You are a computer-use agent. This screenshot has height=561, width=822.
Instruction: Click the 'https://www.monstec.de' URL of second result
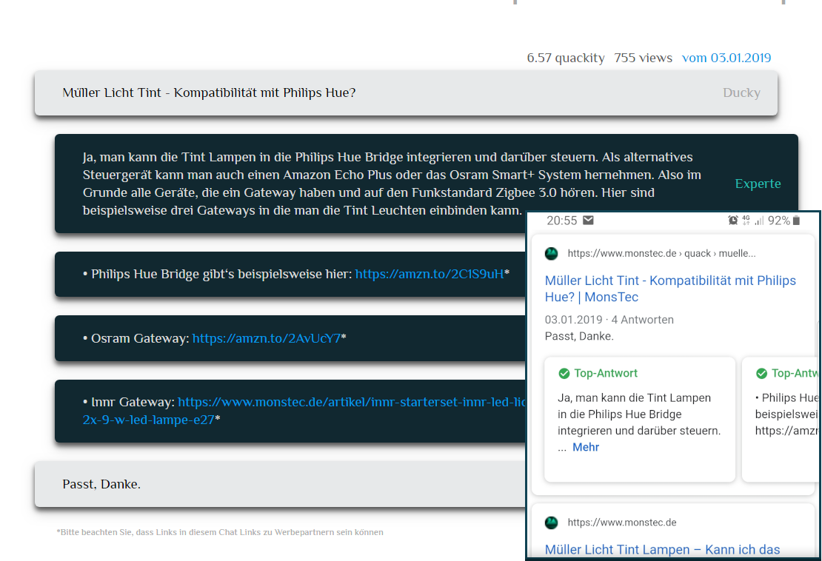tap(622, 523)
